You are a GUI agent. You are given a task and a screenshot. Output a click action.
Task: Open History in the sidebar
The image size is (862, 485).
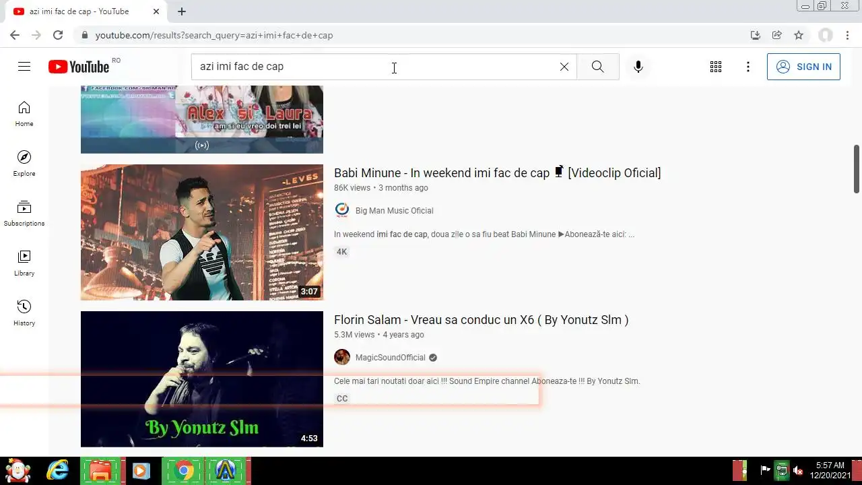pyautogui.click(x=24, y=313)
